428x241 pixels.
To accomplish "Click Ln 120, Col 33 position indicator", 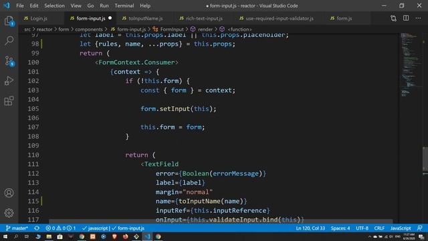I will 310,228.
